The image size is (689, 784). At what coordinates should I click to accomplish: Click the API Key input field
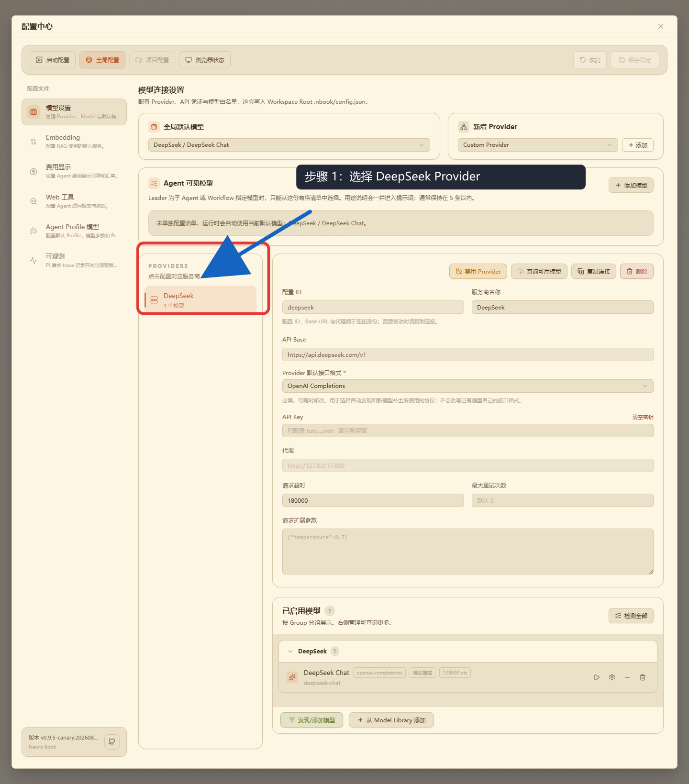pyautogui.click(x=468, y=431)
